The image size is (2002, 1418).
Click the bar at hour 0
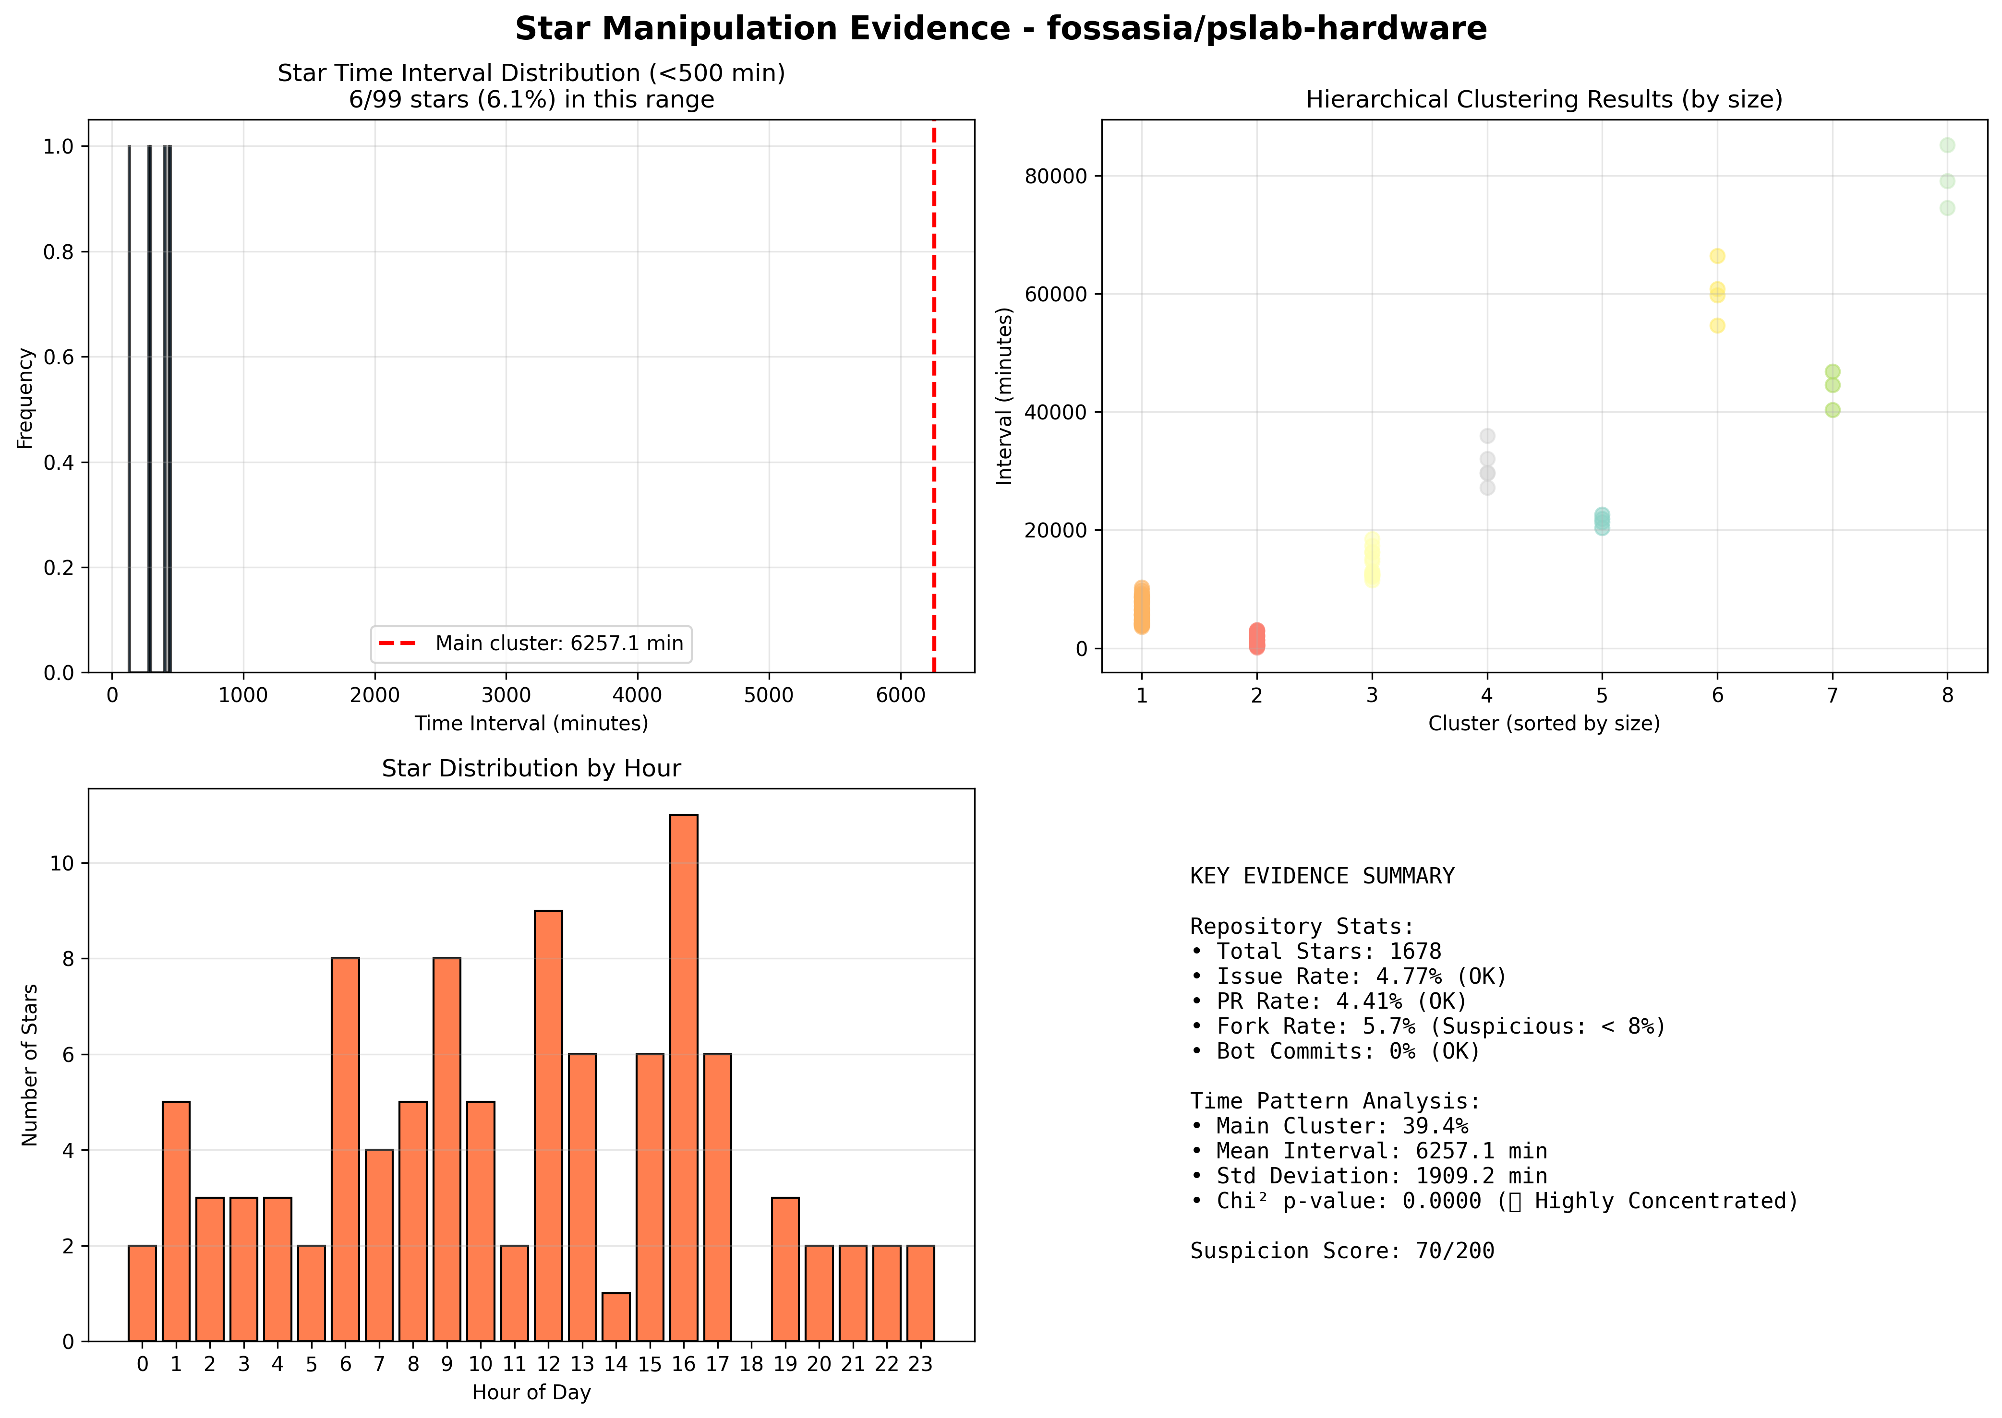[143, 1293]
